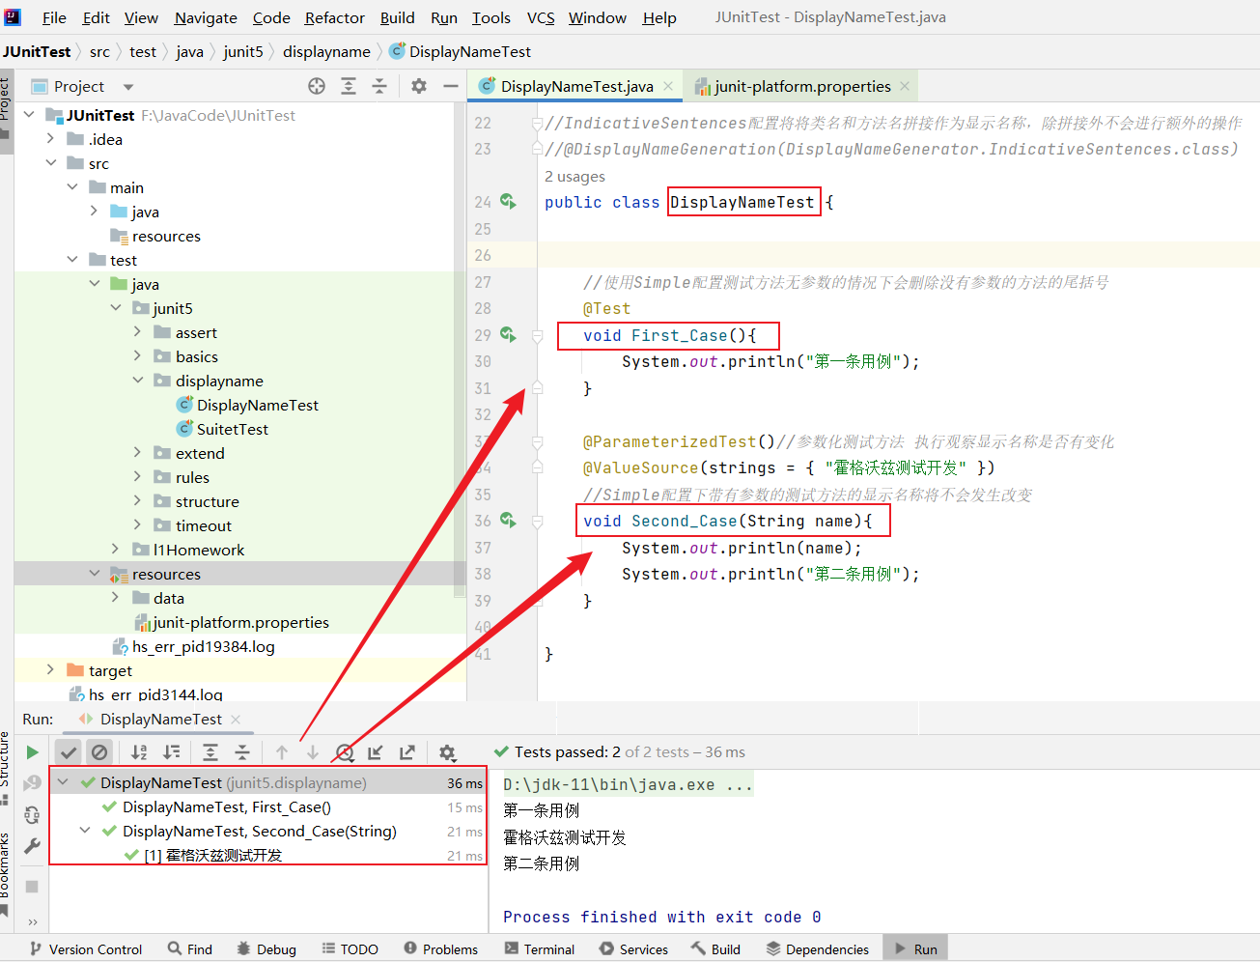Click the green Run tests button
1260x962 pixels.
(x=32, y=752)
